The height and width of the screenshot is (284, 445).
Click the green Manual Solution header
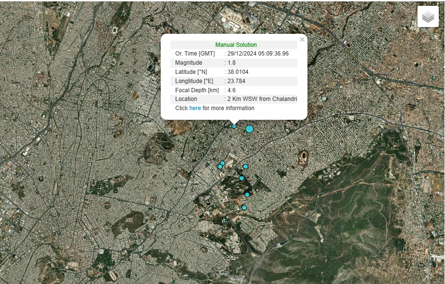(x=236, y=45)
